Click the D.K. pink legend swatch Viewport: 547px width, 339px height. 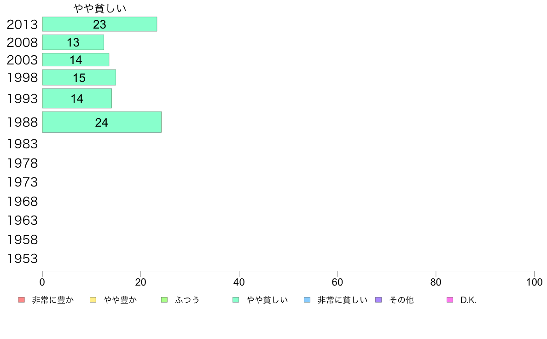click(x=450, y=300)
